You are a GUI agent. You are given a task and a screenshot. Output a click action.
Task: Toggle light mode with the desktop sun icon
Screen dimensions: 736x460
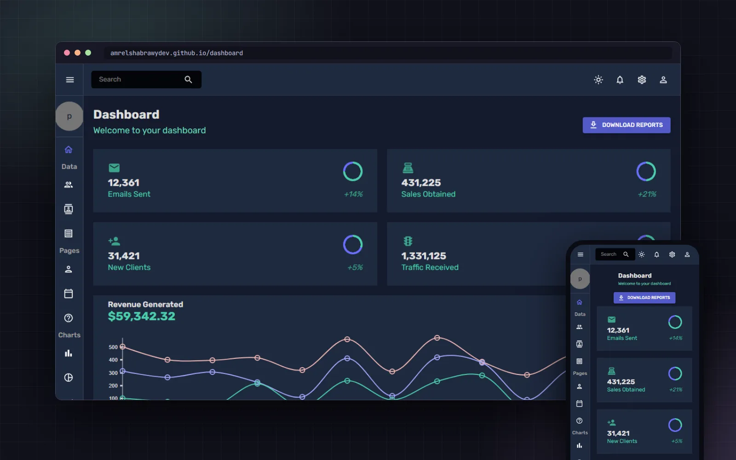coord(598,80)
